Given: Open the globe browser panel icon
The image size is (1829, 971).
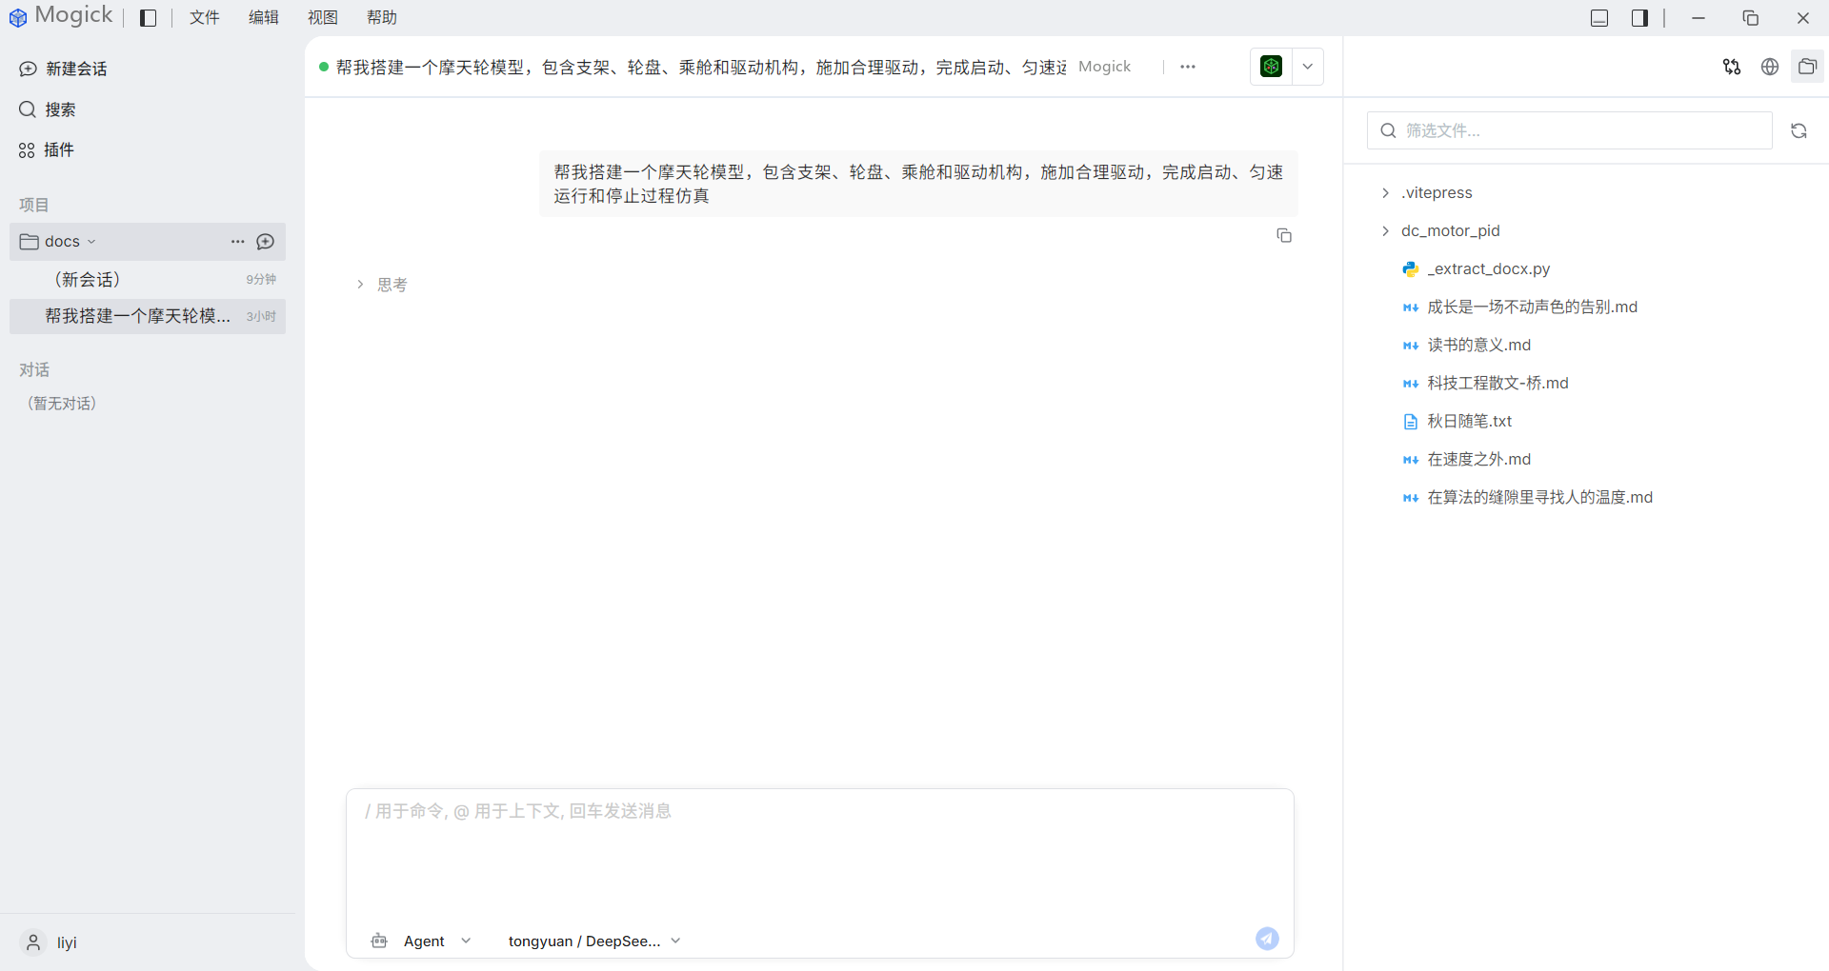Looking at the screenshot, I should tap(1770, 67).
